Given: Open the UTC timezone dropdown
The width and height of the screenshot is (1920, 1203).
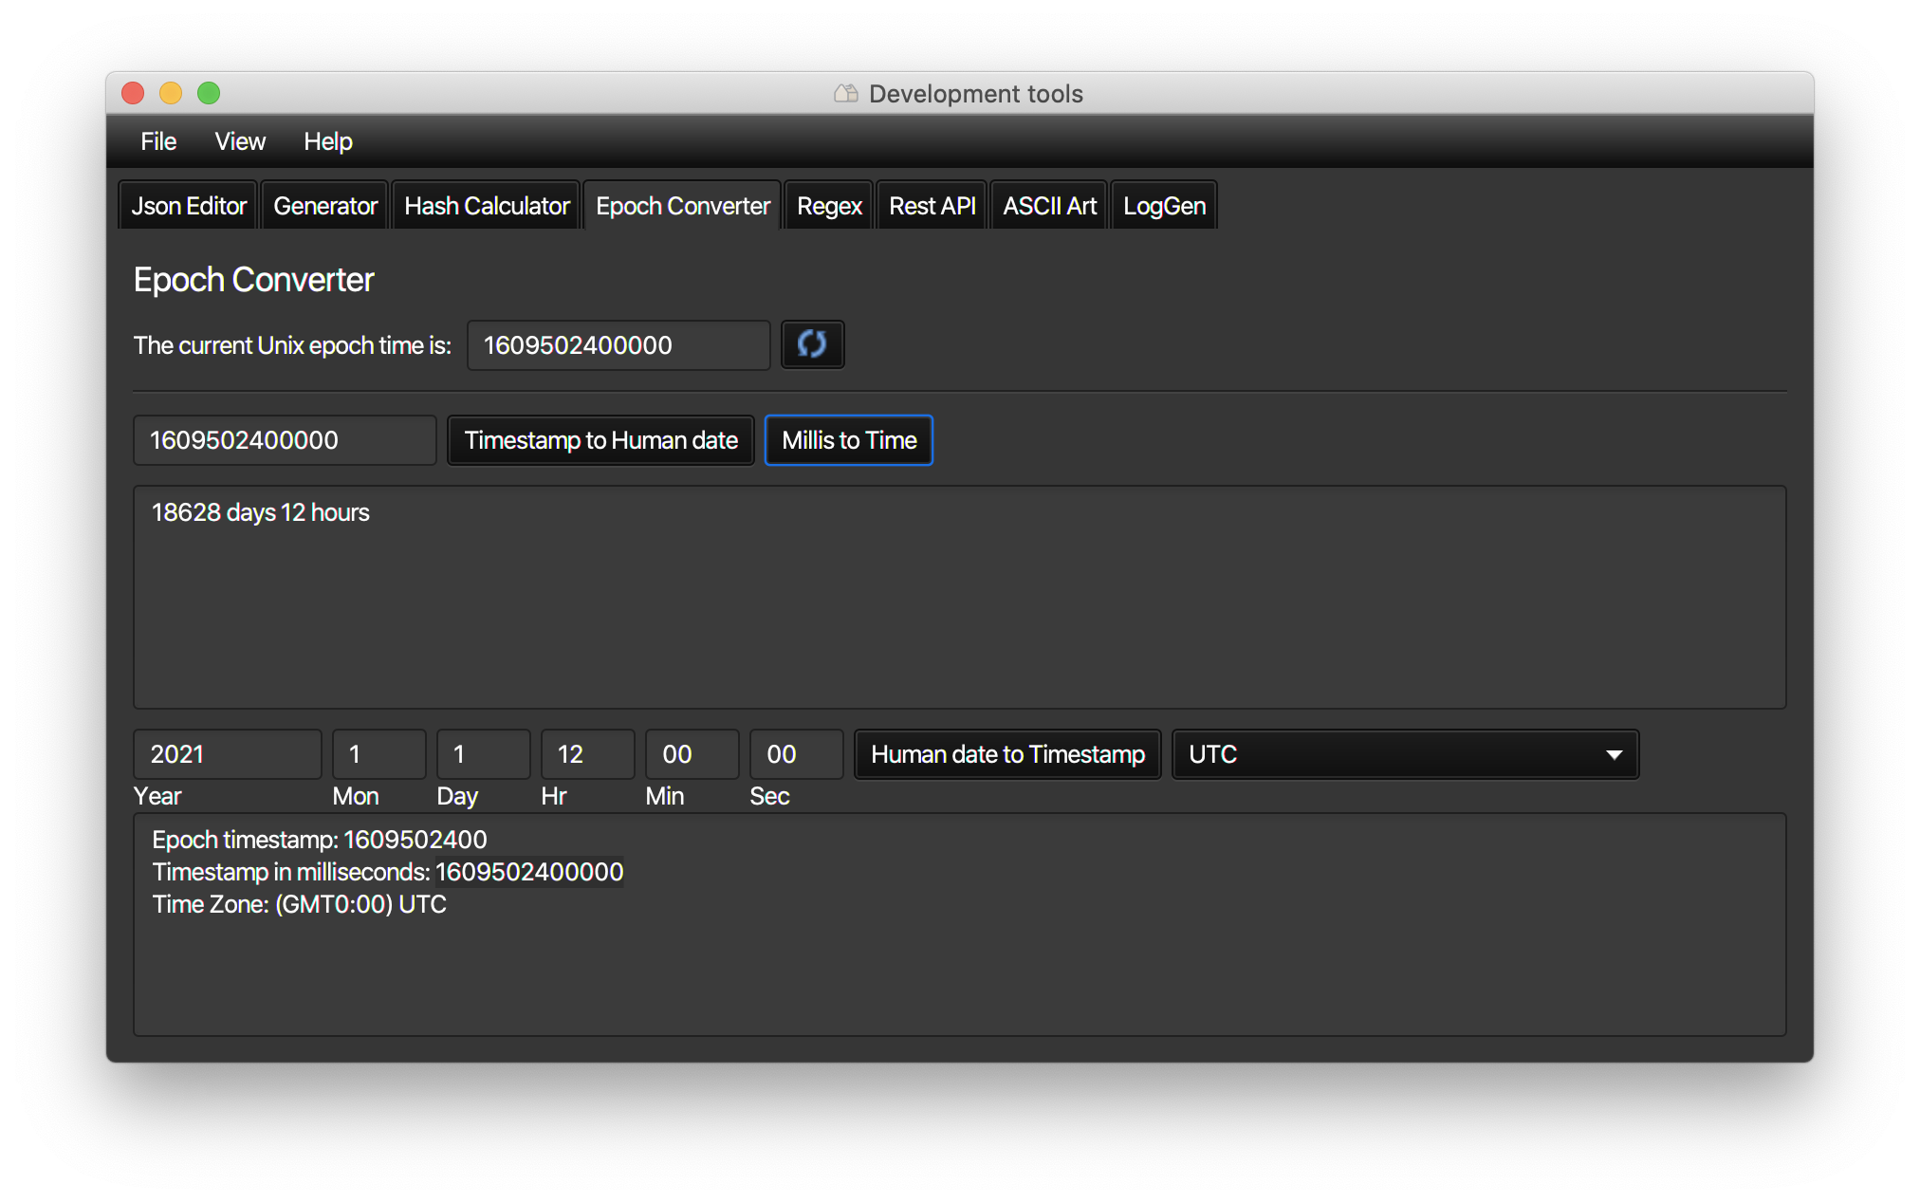Looking at the screenshot, I should tap(1405, 754).
